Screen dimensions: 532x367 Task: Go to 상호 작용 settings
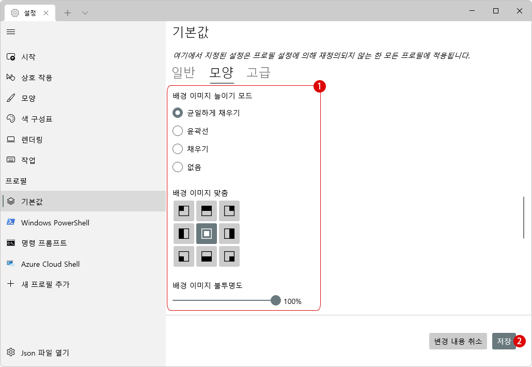click(83, 78)
